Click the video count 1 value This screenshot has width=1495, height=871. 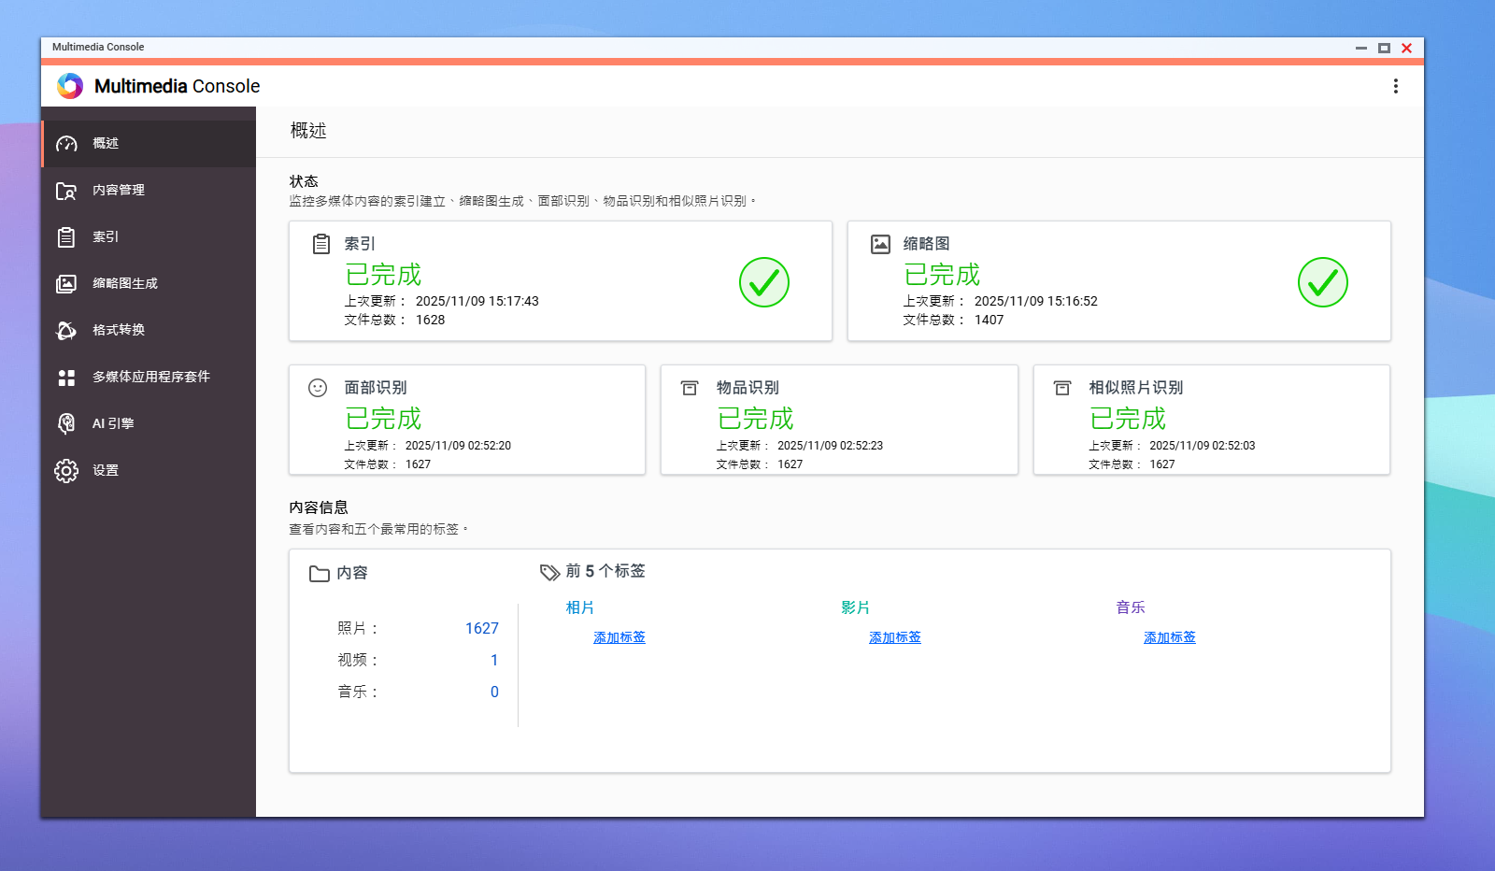[494, 661]
